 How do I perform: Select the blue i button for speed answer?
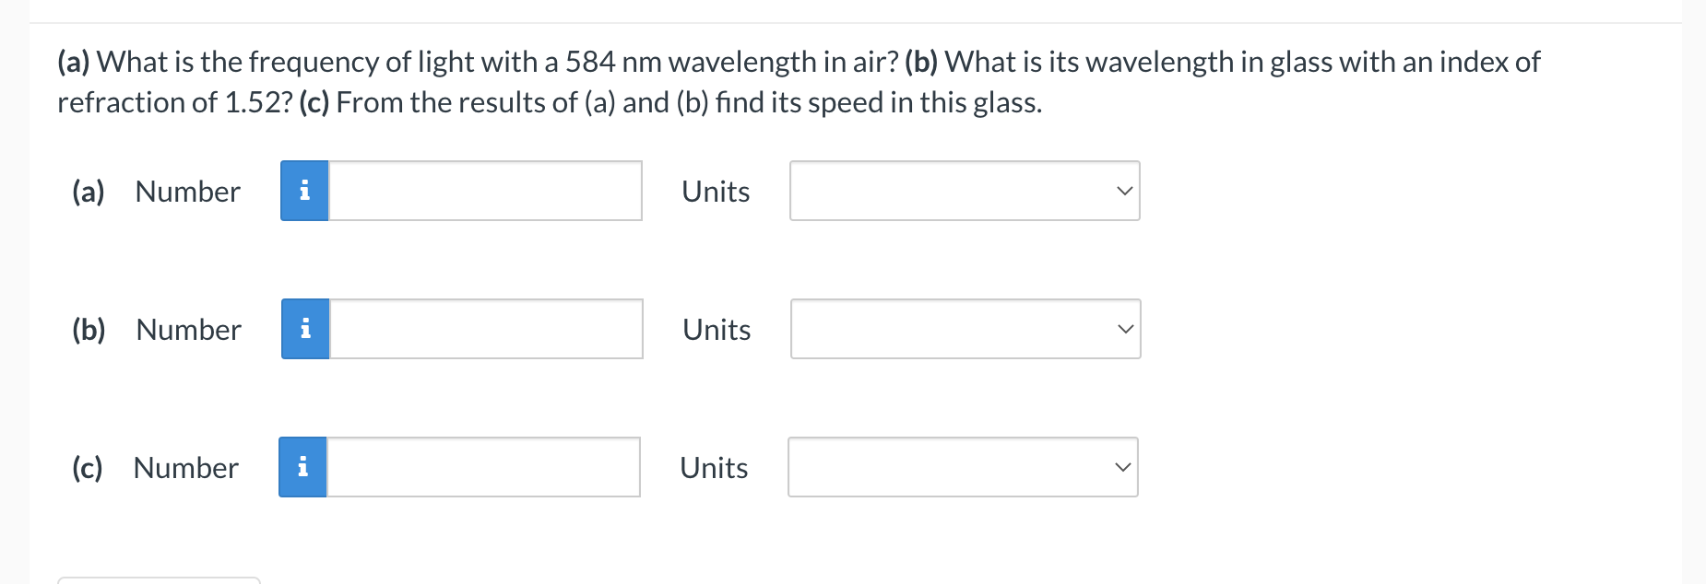(x=303, y=467)
